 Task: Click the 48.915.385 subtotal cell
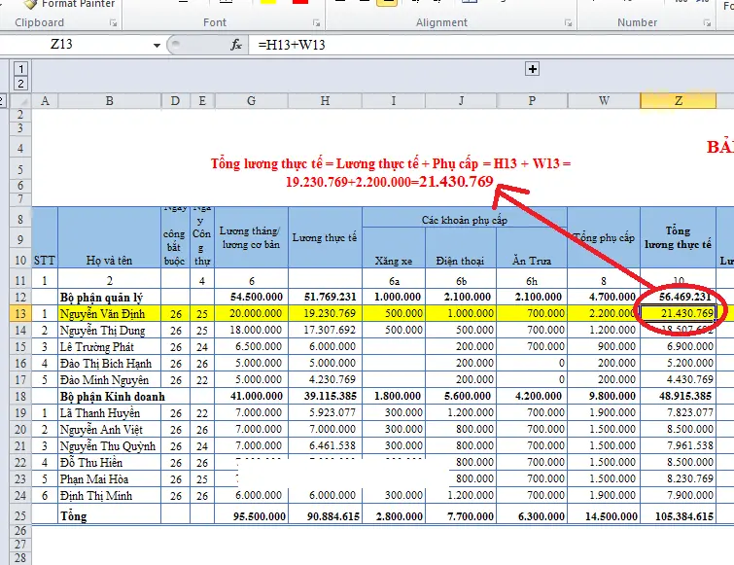coord(679,397)
